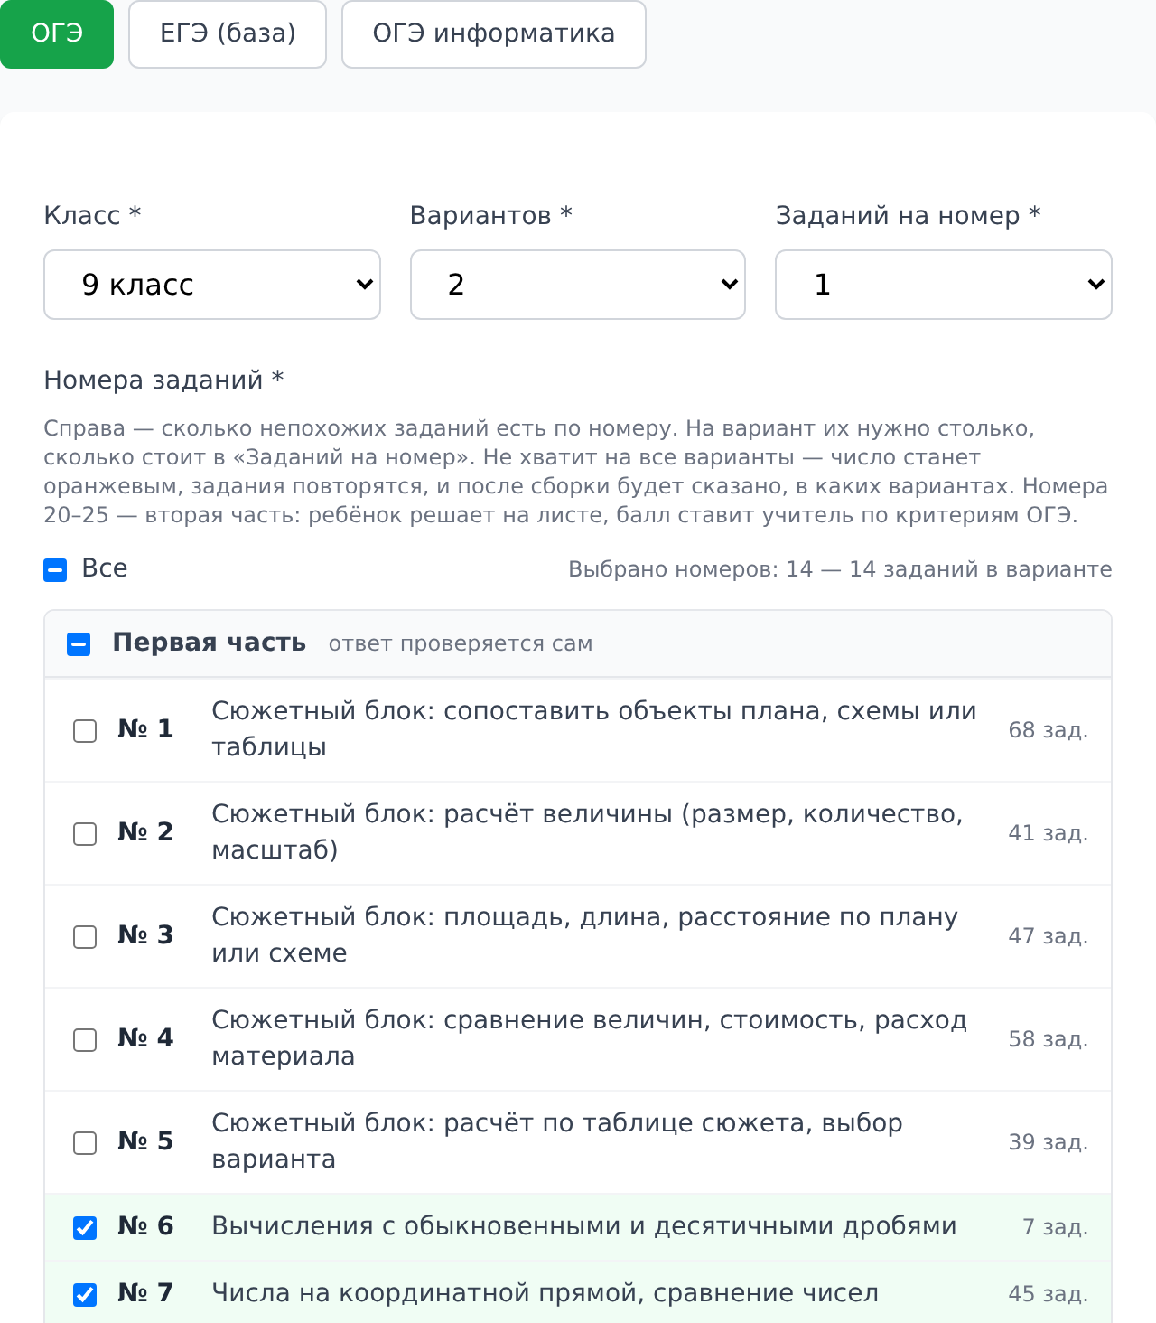Open the ЕГЭ (база) tab
1156x1323 pixels.
228,33
